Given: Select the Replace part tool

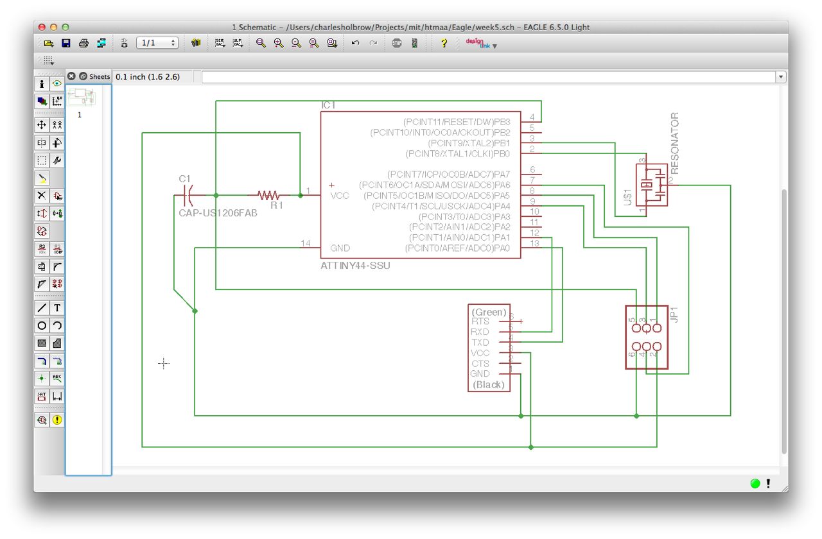Looking at the screenshot, I should click(x=57, y=213).
